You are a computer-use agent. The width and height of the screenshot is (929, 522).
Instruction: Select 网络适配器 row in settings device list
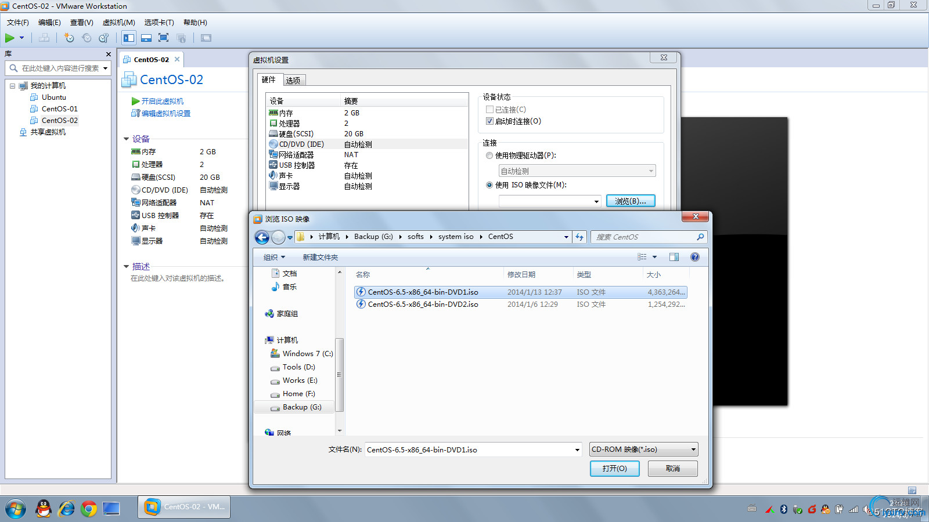[x=367, y=155]
